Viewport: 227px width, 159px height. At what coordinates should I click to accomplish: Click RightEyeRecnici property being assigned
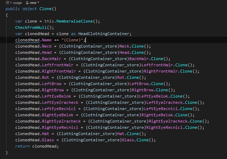tap(60, 127)
